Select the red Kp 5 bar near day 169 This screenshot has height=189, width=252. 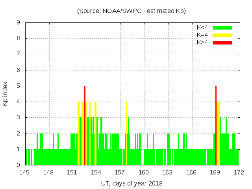[x=216, y=125]
